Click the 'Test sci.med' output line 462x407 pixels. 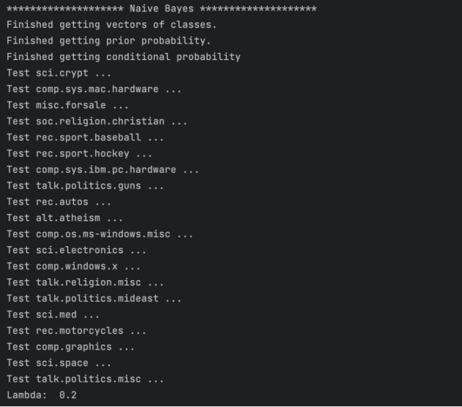(53, 315)
